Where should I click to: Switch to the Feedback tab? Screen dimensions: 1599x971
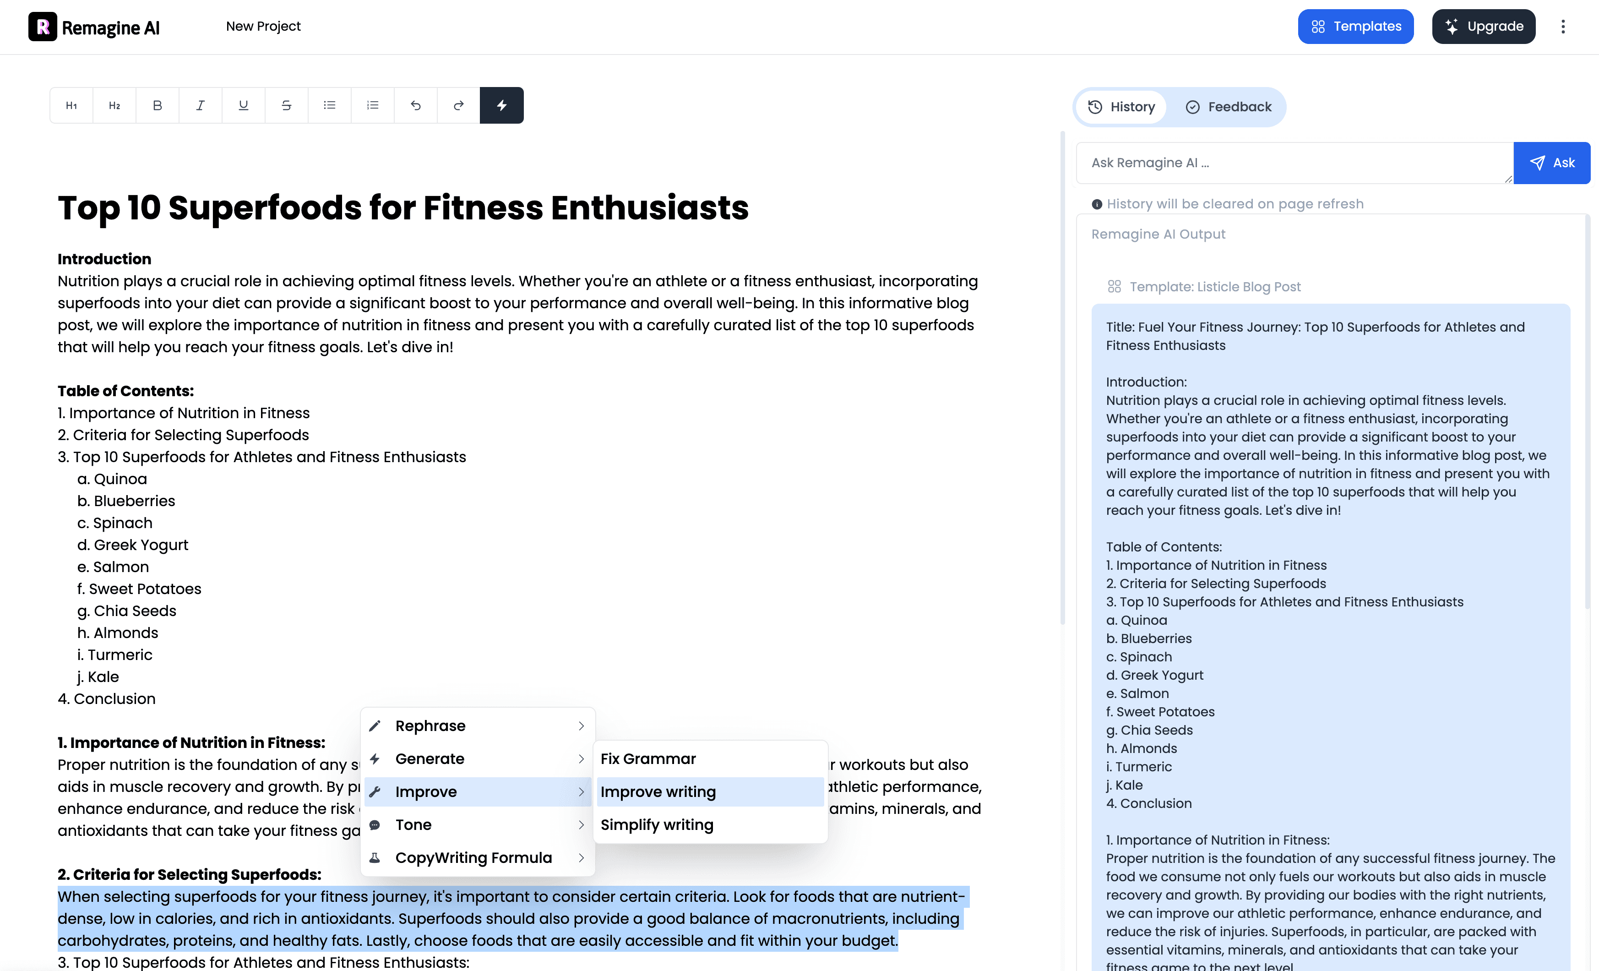(1229, 107)
